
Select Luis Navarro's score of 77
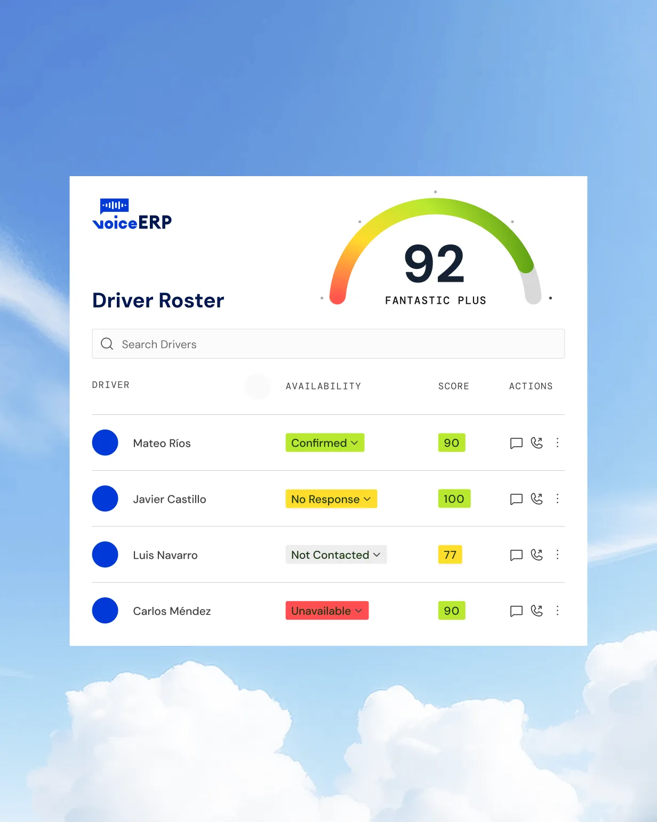(450, 555)
